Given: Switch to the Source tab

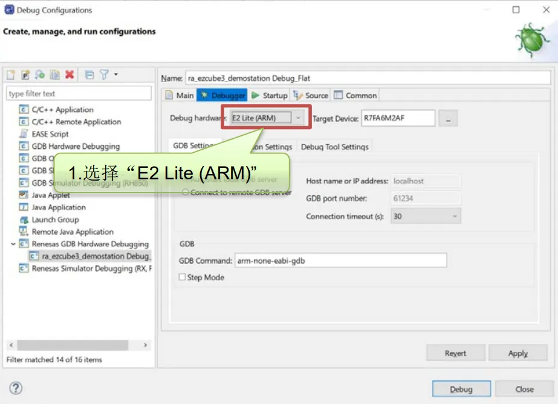Looking at the screenshot, I should tap(310, 95).
